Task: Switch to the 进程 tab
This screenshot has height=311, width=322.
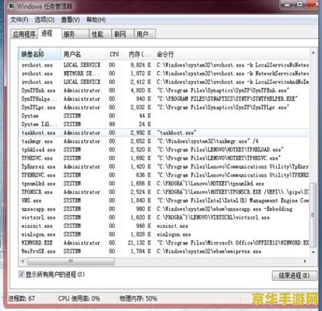Action: [50, 33]
